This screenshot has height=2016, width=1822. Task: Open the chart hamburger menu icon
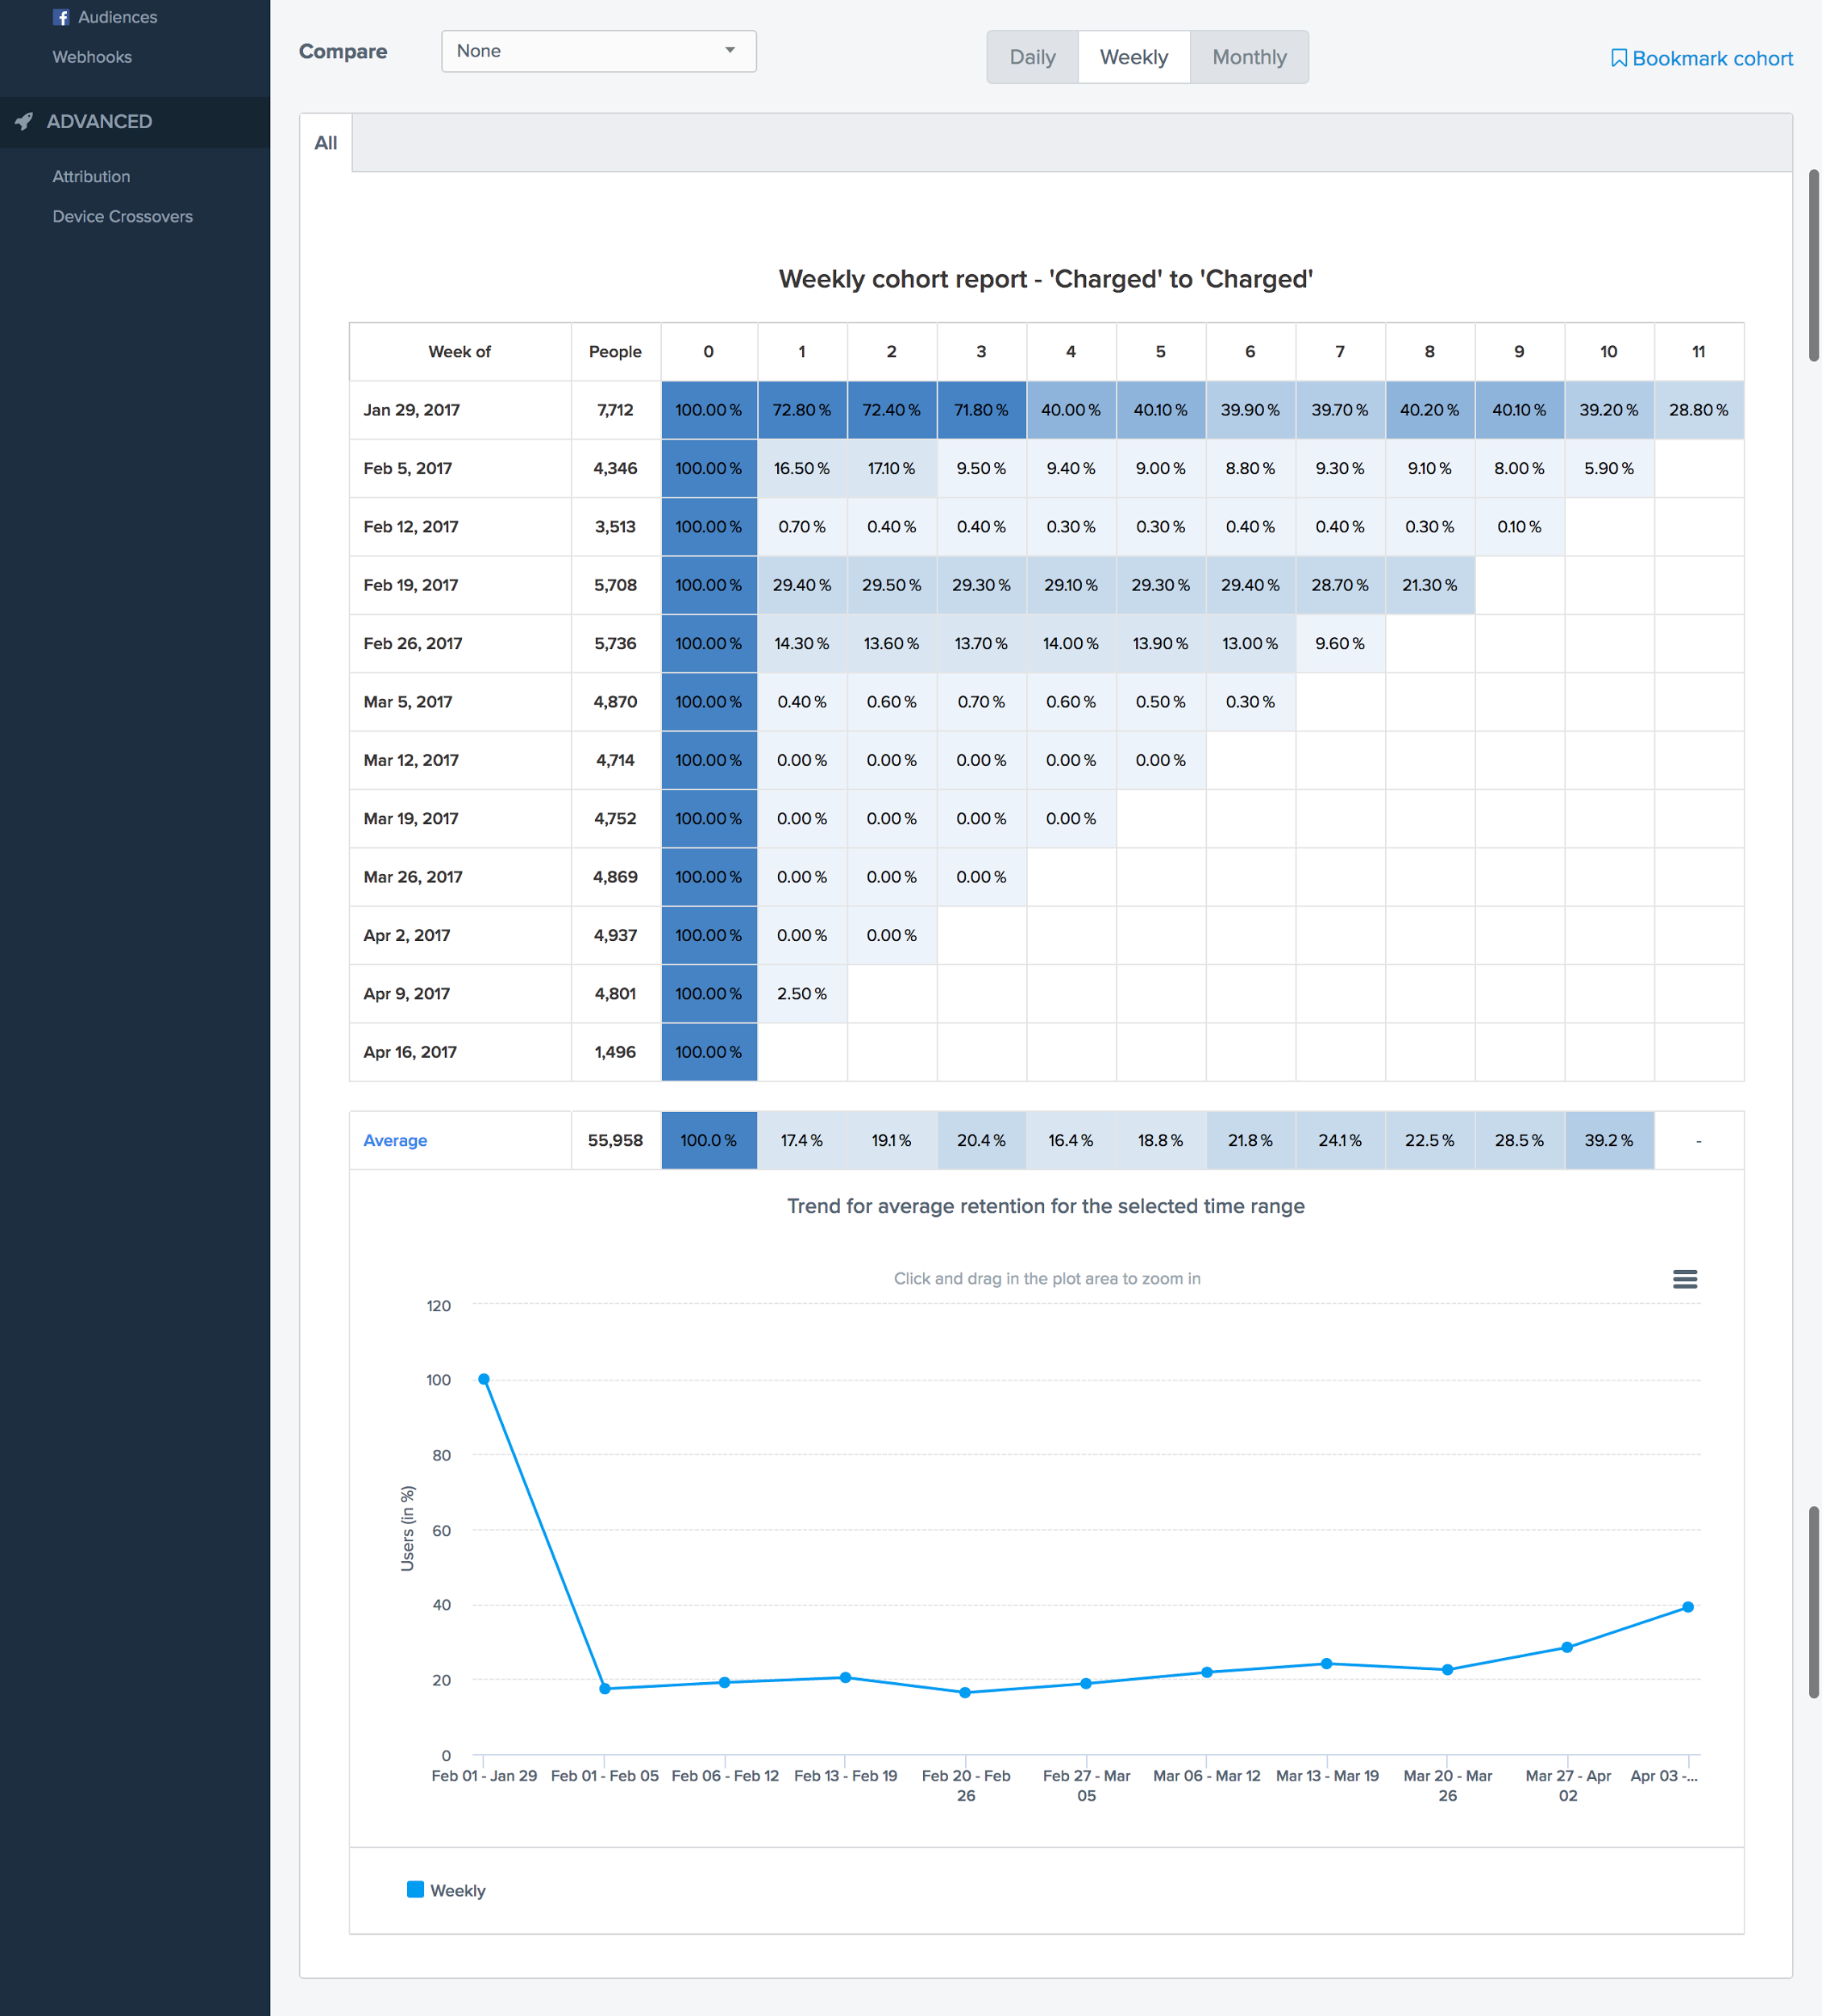1684,1278
